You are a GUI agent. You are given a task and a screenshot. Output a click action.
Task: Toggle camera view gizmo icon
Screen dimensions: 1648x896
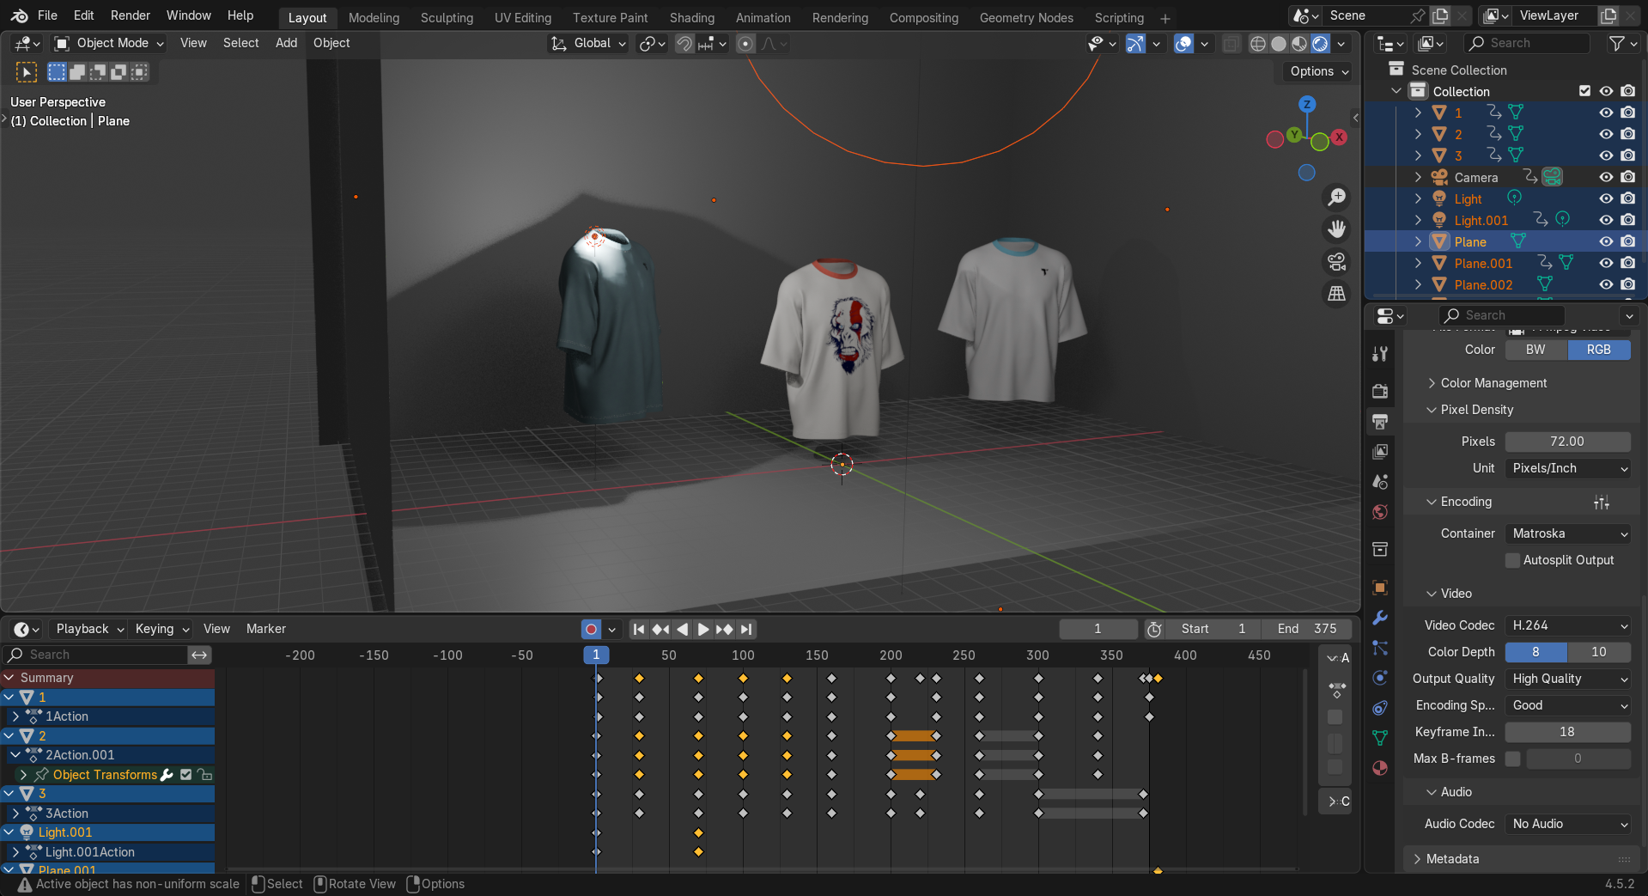[x=1336, y=261]
